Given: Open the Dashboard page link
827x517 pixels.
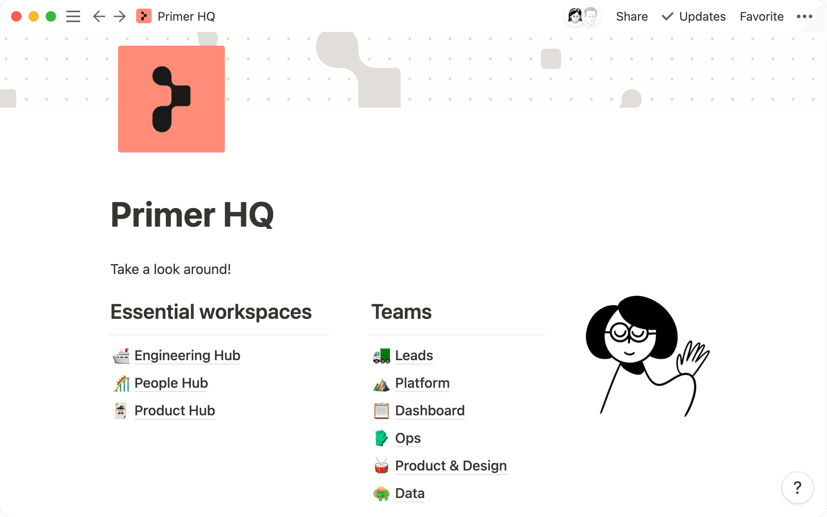Looking at the screenshot, I should click(x=429, y=411).
